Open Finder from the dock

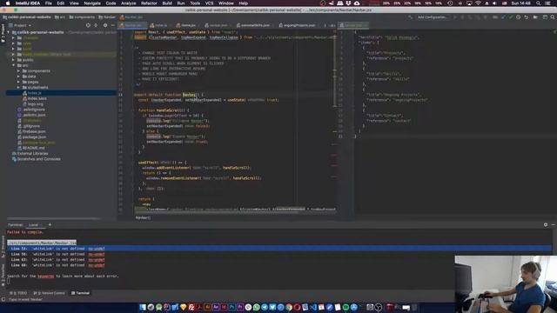point(143,307)
